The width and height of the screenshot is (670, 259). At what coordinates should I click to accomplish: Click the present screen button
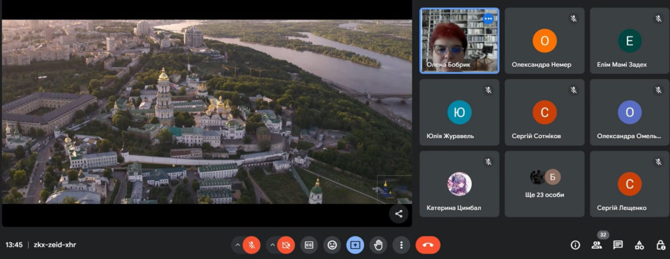click(355, 245)
